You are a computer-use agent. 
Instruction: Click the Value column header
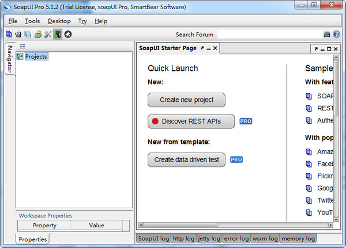coord(96,226)
